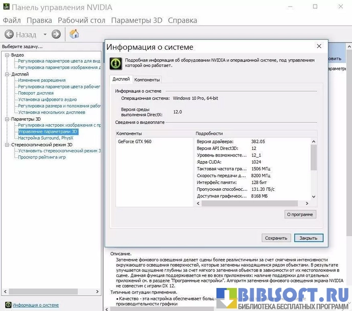Open the Справка menu
Screen dimensions: 352x311
pos(182,20)
